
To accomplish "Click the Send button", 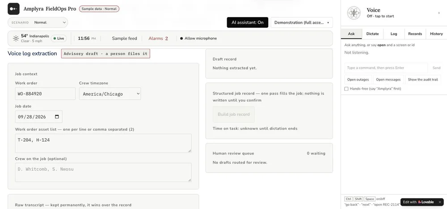I will [x=436, y=68].
